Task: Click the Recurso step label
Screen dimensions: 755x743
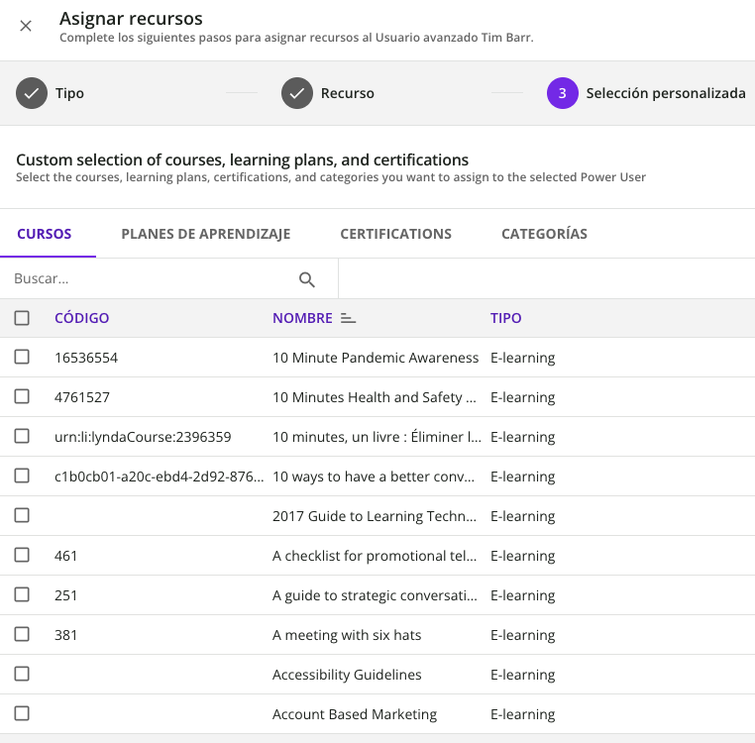Action: [347, 93]
